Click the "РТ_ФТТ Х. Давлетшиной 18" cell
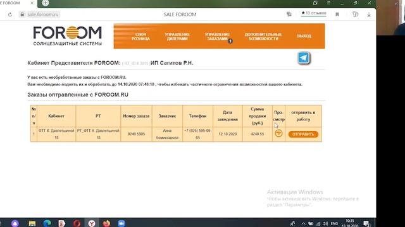The image size is (405, 227). [x=98, y=134]
